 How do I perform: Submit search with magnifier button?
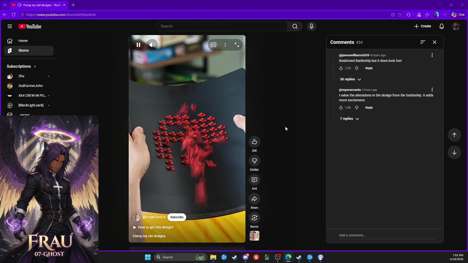(295, 26)
